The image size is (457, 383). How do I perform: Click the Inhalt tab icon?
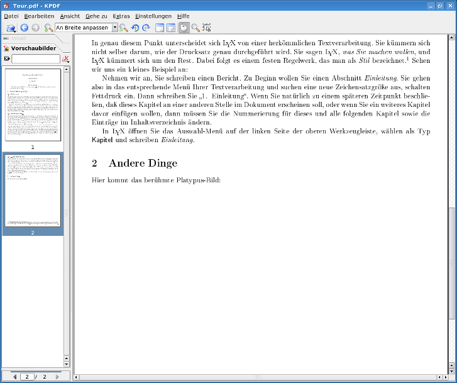click(6, 38)
